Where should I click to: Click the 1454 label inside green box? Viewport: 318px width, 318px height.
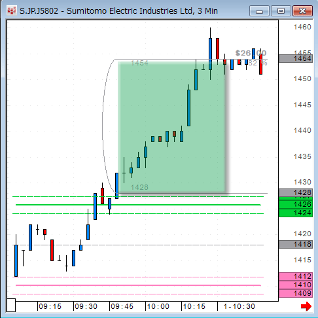[x=139, y=63]
